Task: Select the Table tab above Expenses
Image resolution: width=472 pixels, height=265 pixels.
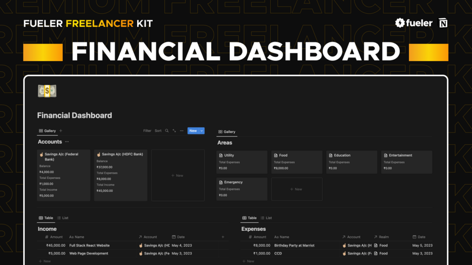Action: 249,218
